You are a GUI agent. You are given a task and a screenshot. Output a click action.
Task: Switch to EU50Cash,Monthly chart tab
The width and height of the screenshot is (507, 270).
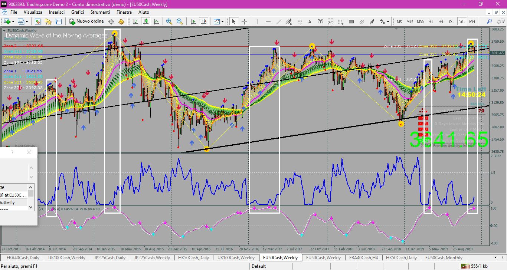[444, 258]
